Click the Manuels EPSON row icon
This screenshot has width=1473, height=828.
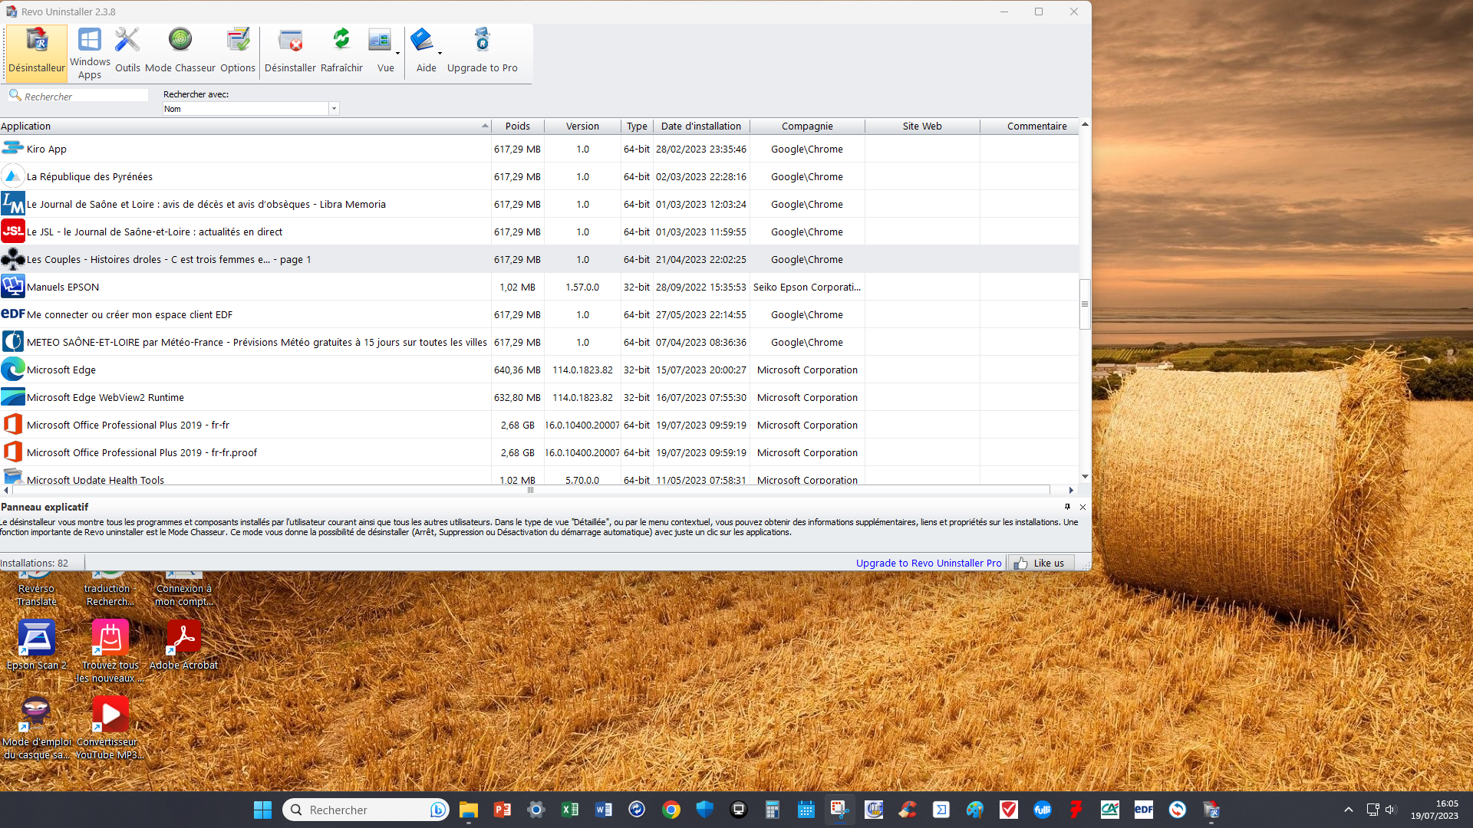(12, 286)
